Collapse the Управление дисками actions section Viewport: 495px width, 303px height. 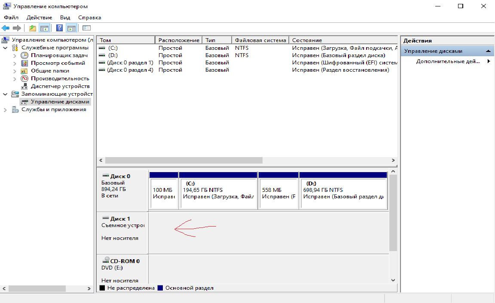tap(488, 51)
